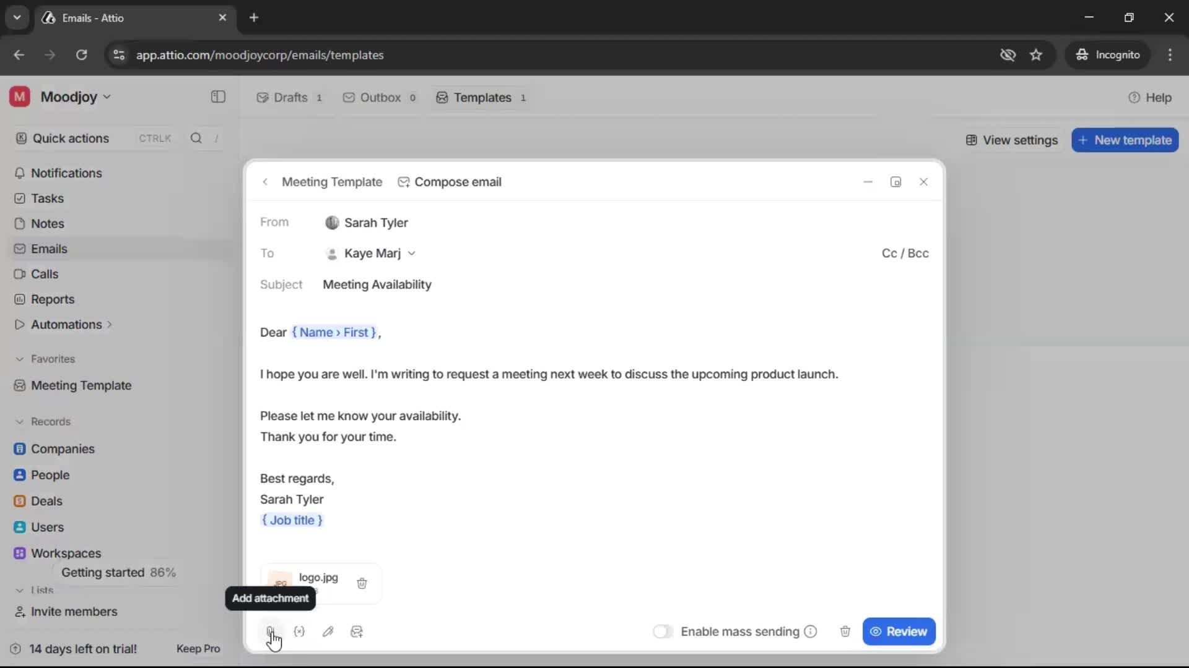Collapse the Favorites section
Image resolution: width=1189 pixels, height=668 pixels.
click(20, 359)
